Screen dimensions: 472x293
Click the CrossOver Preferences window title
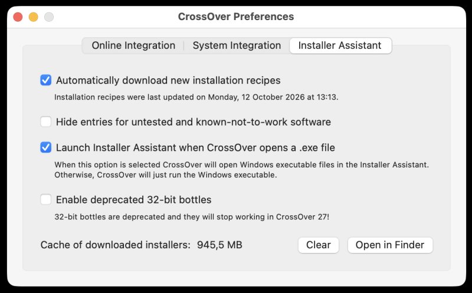[236, 17]
